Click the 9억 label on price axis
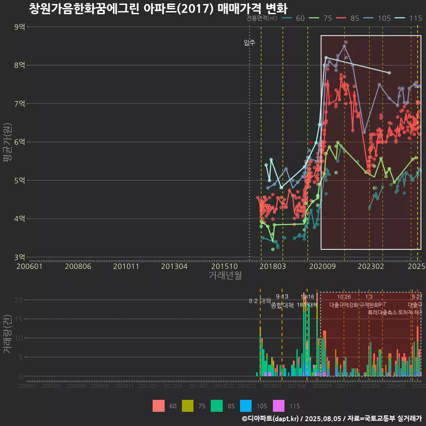The height and width of the screenshot is (426, 426). [x=20, y=27]
